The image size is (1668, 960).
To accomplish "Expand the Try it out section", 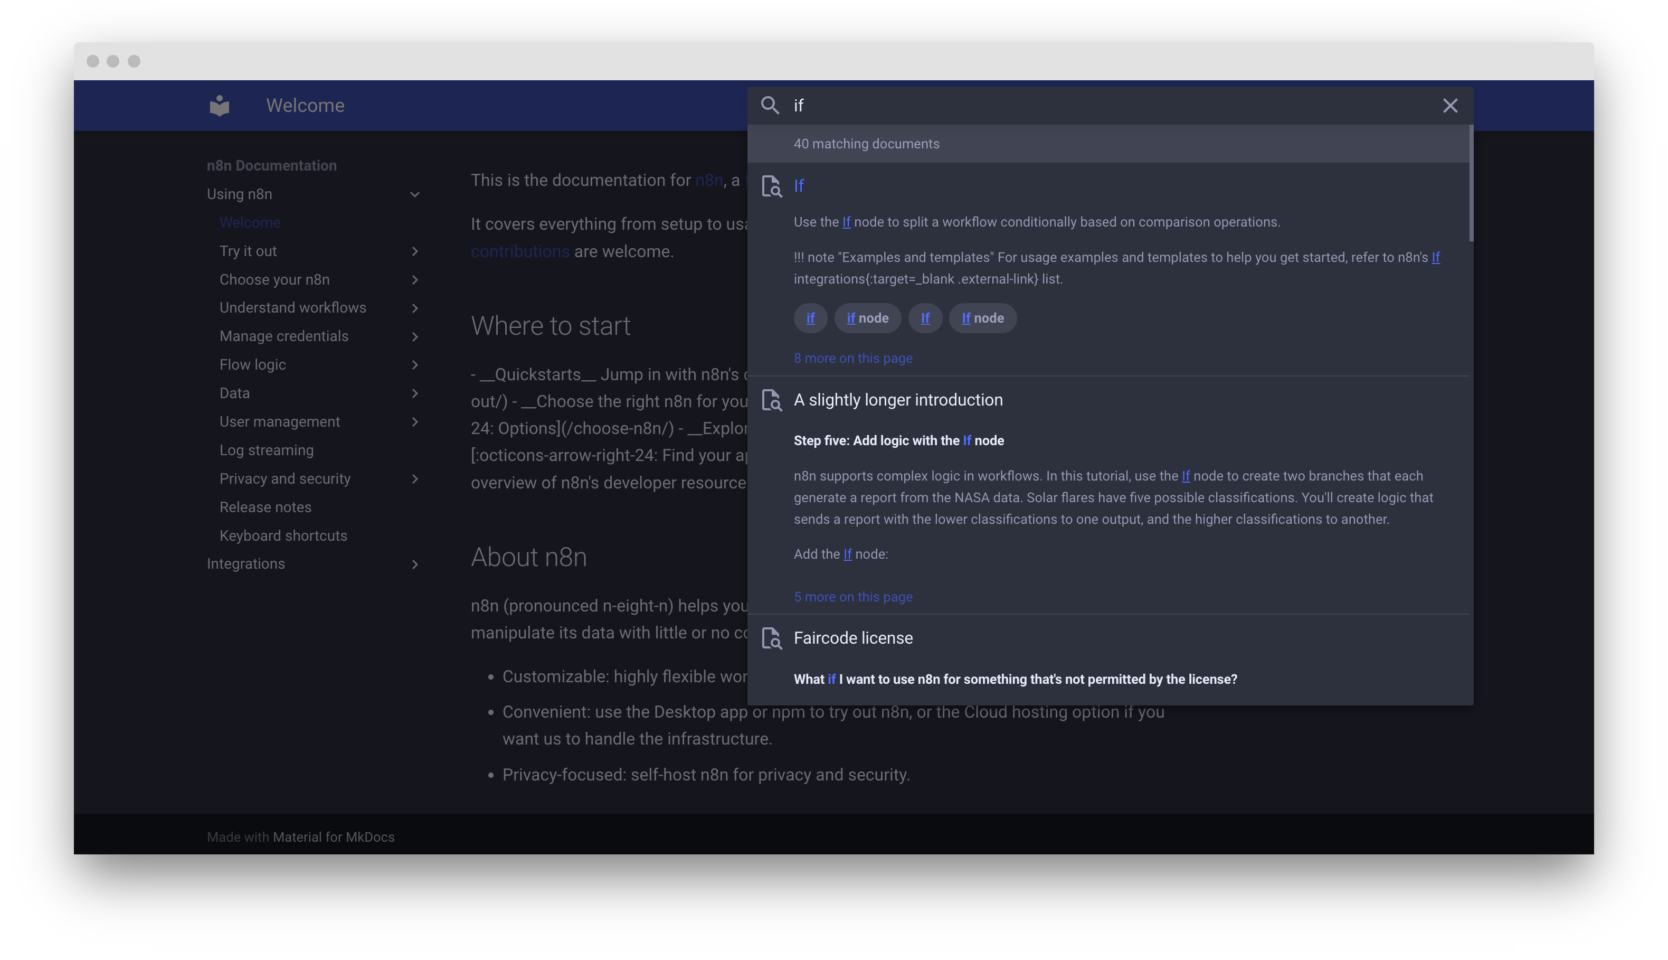I will point(414,251).
